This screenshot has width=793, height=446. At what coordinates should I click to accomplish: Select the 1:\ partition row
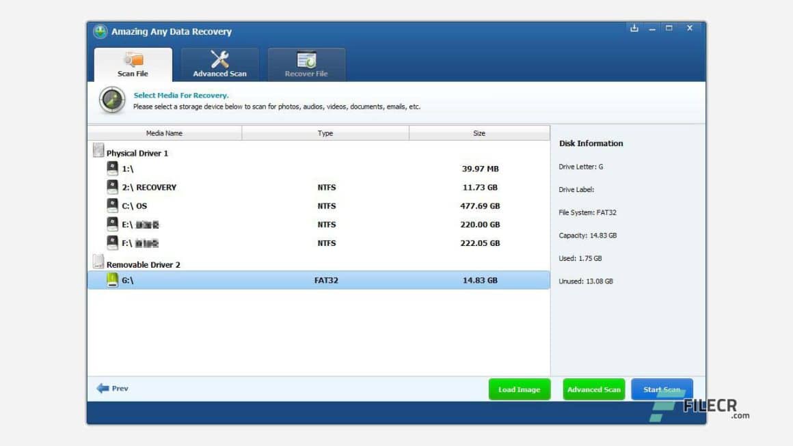click(x=319, y=169)
